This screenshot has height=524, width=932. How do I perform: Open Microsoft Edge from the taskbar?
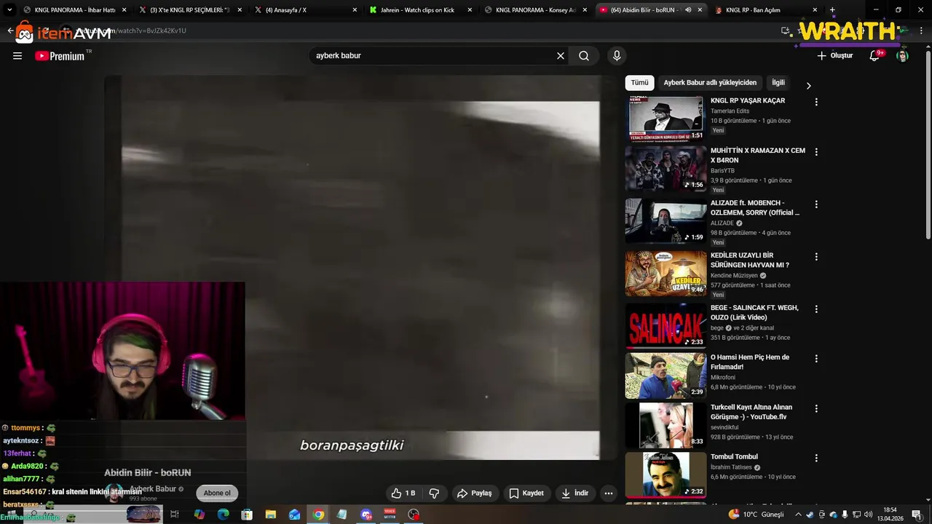(223, 515)
